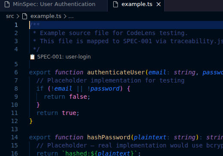223x156 pixels.
Task: Place cursor on authenticateUser function name
Action: pos(116,72)
